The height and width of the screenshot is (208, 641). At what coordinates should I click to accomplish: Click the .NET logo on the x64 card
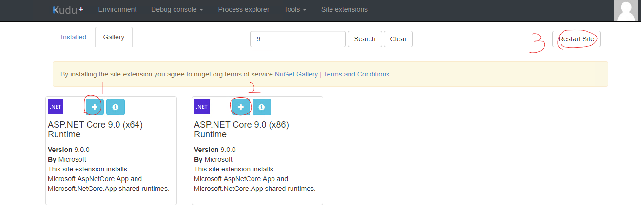56,107
